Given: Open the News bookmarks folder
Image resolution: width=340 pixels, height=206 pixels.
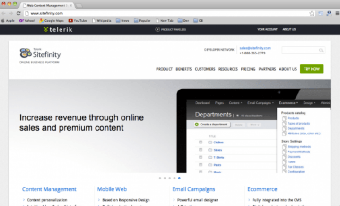Looking at the screenshot, I should [x=122, y=21].
